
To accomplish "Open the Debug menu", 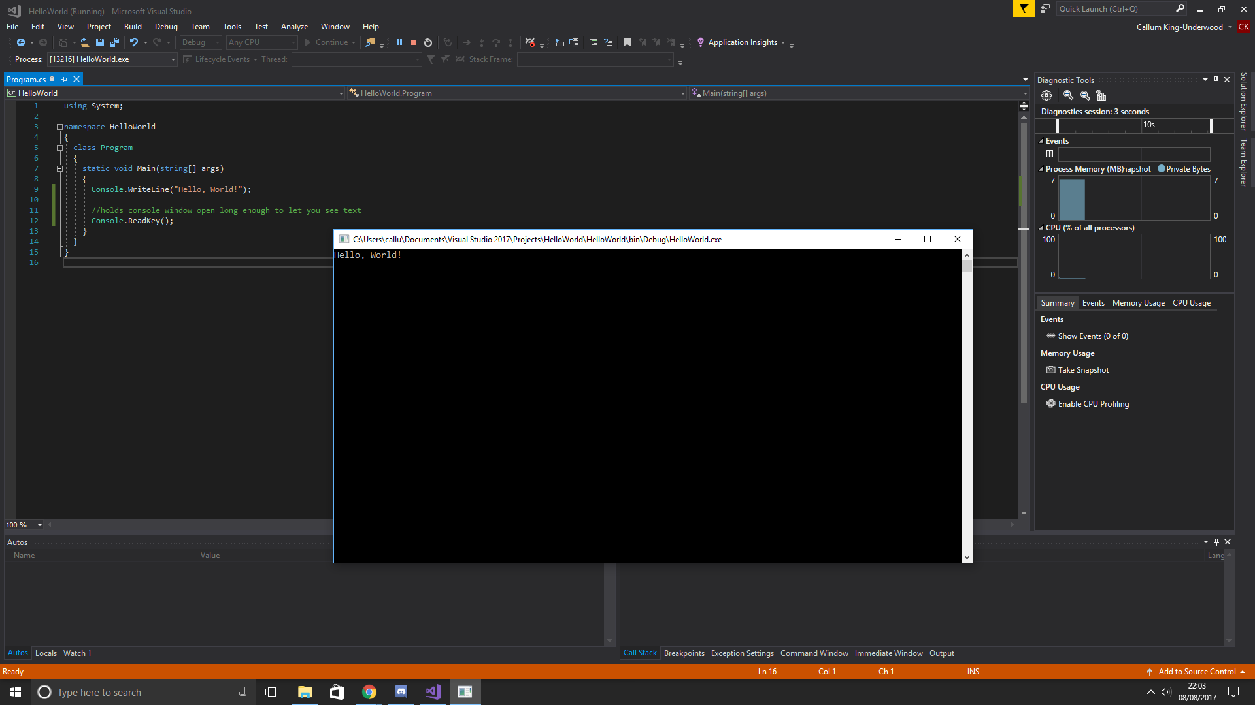I will point(166,27).
